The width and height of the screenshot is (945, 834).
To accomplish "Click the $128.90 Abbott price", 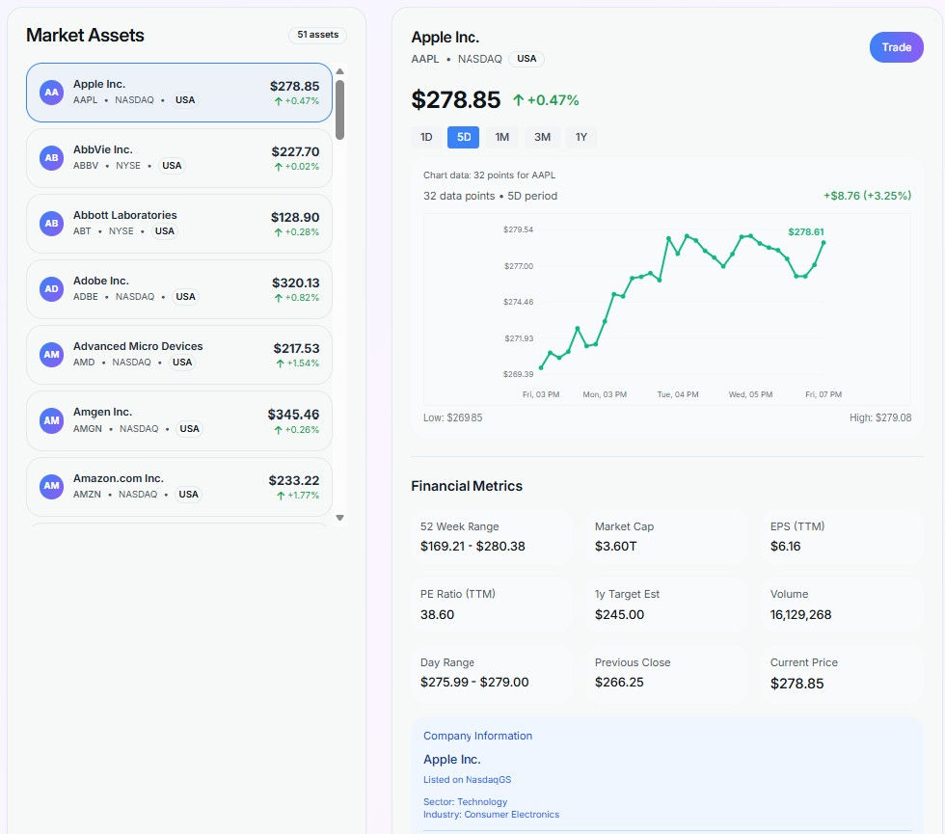I will click(x=295, y=218).
